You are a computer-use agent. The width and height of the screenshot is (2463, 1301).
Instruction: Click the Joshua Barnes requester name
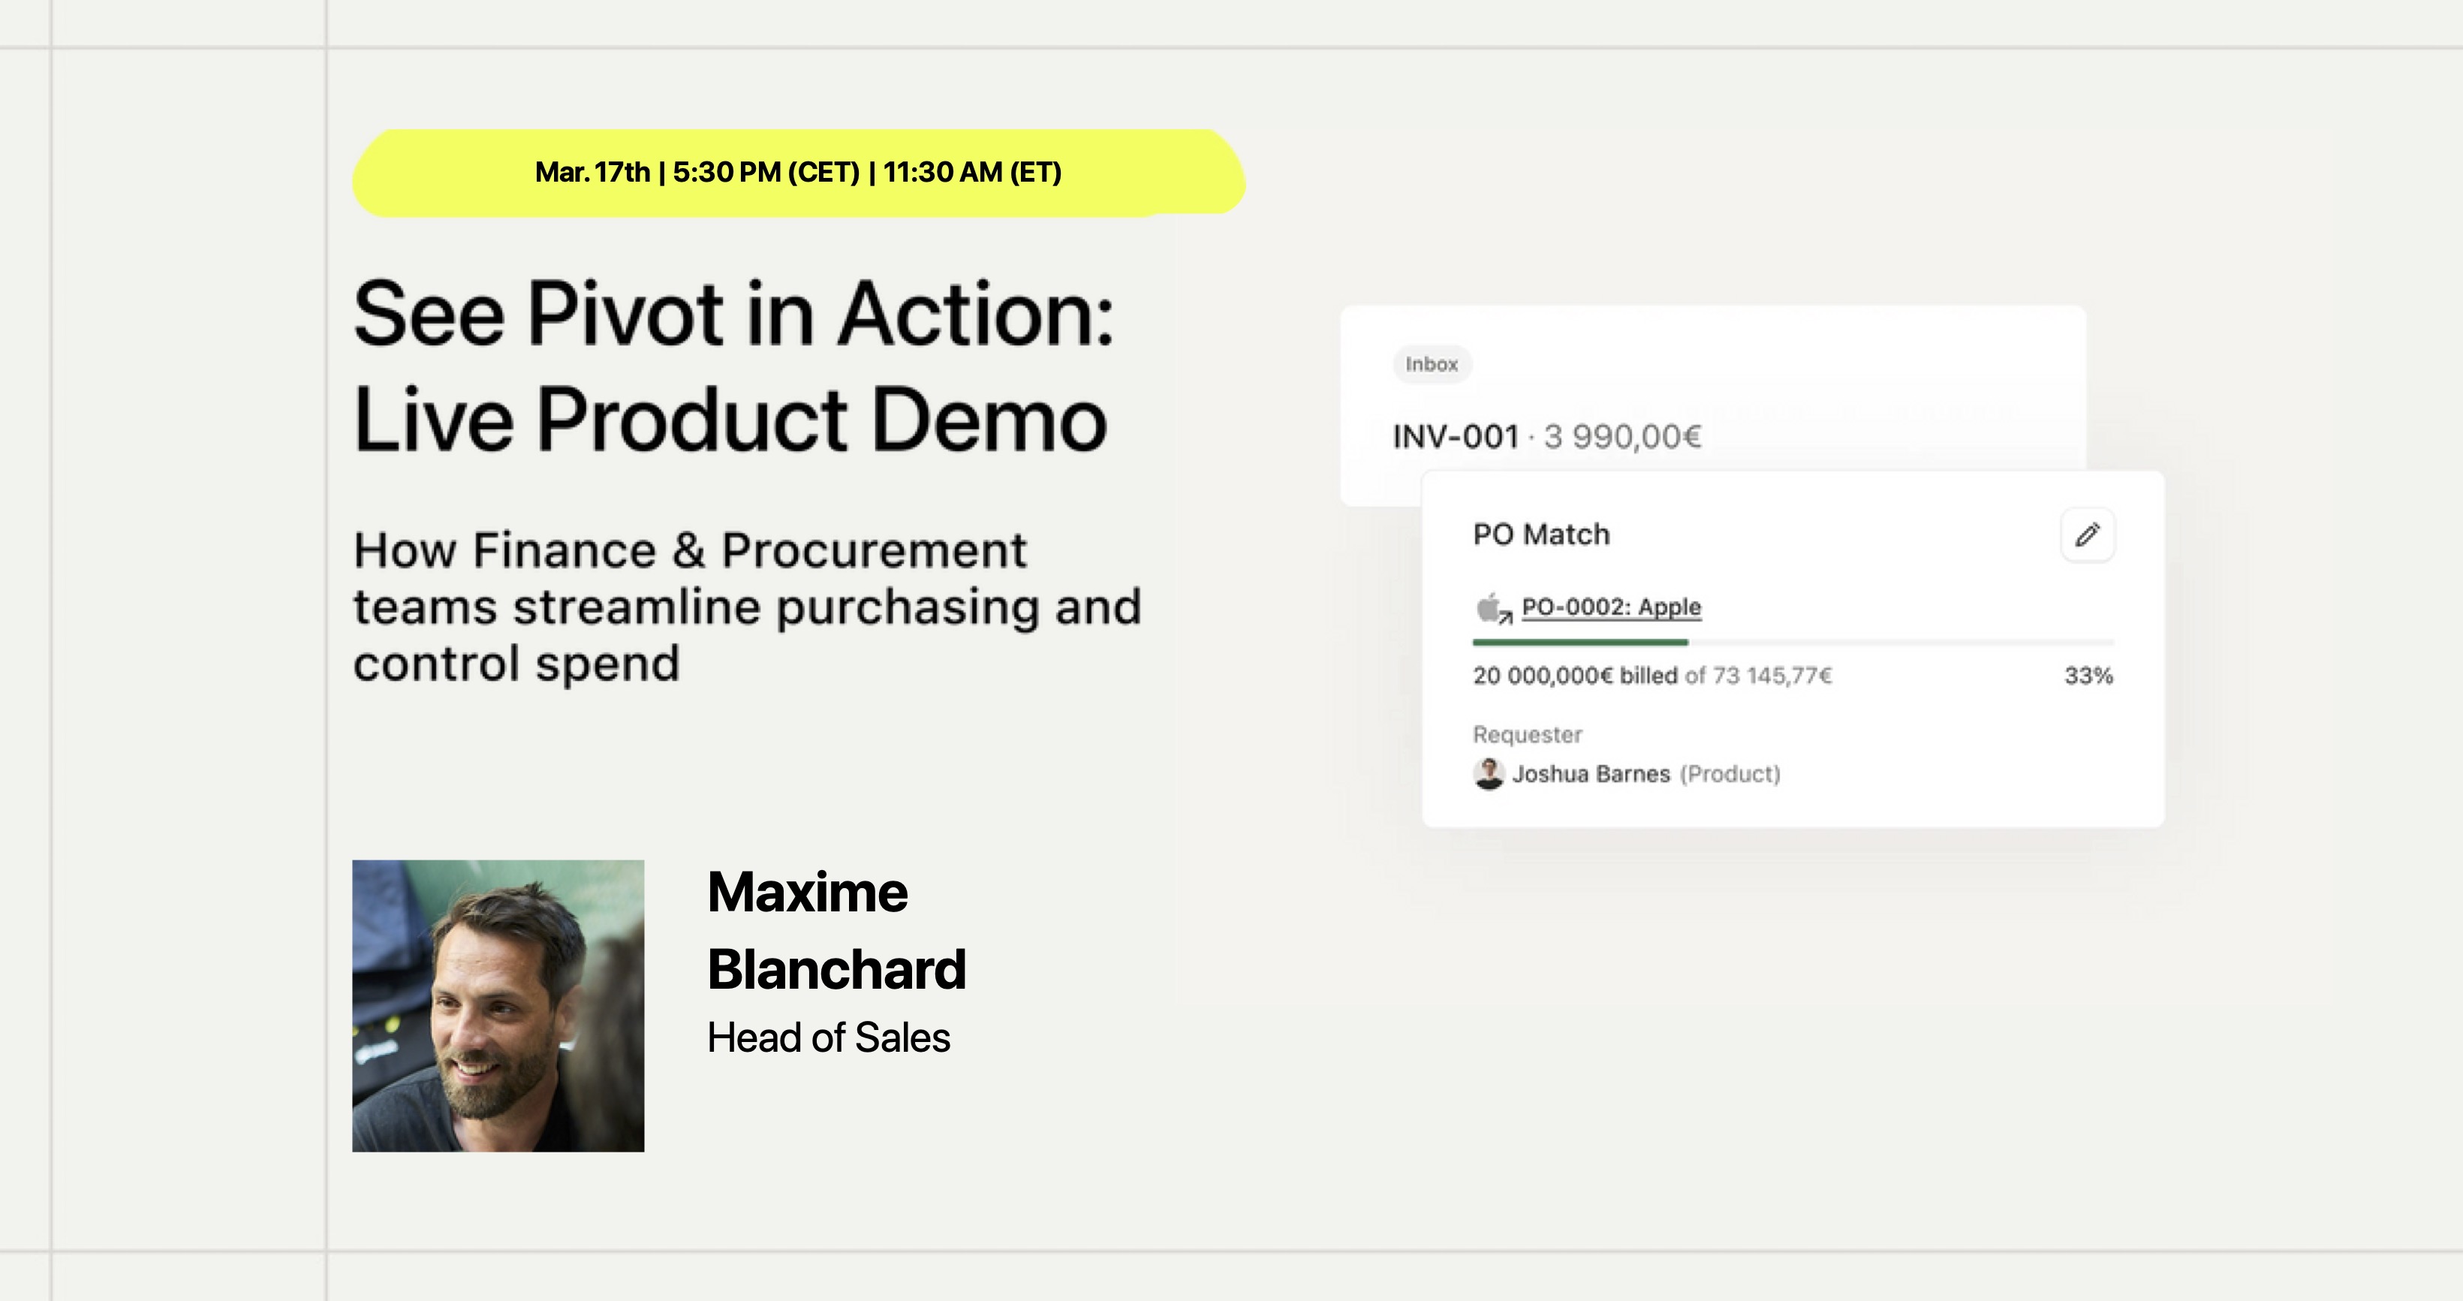coord(1591,773)
